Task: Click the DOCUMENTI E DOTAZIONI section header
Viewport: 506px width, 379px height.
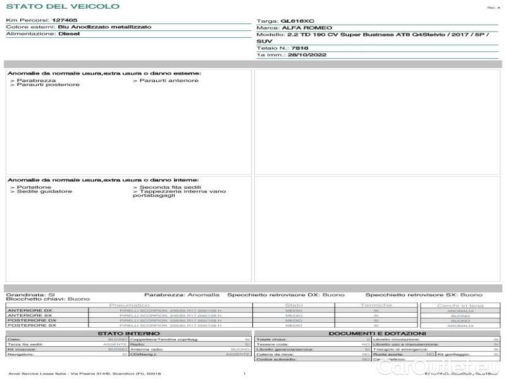Action: pos(377,334)
